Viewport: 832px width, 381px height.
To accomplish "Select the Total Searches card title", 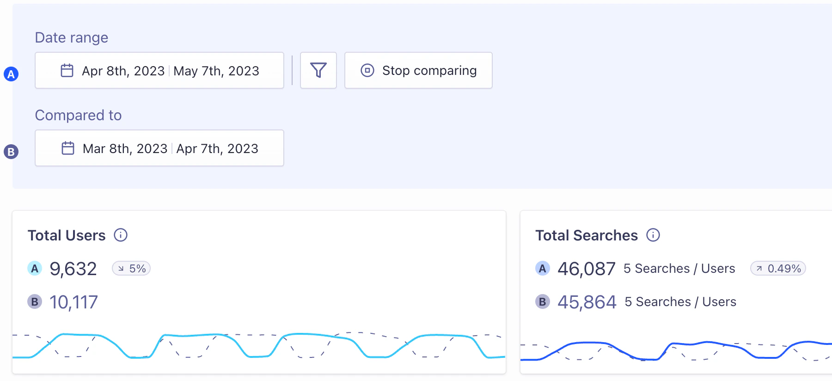I will click(586, 235).
